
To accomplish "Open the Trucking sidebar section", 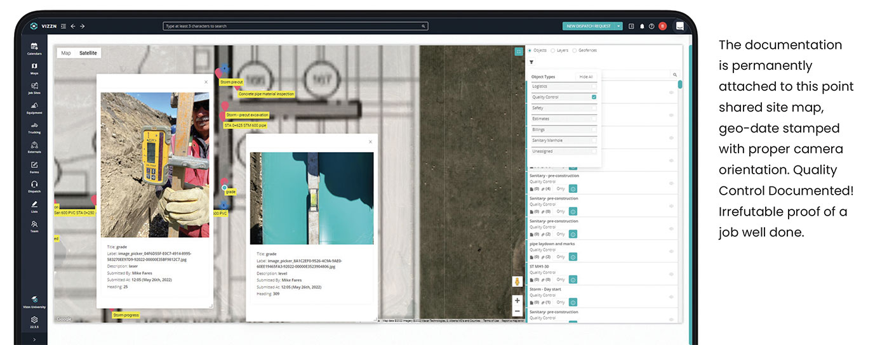I will coord(34,127).
